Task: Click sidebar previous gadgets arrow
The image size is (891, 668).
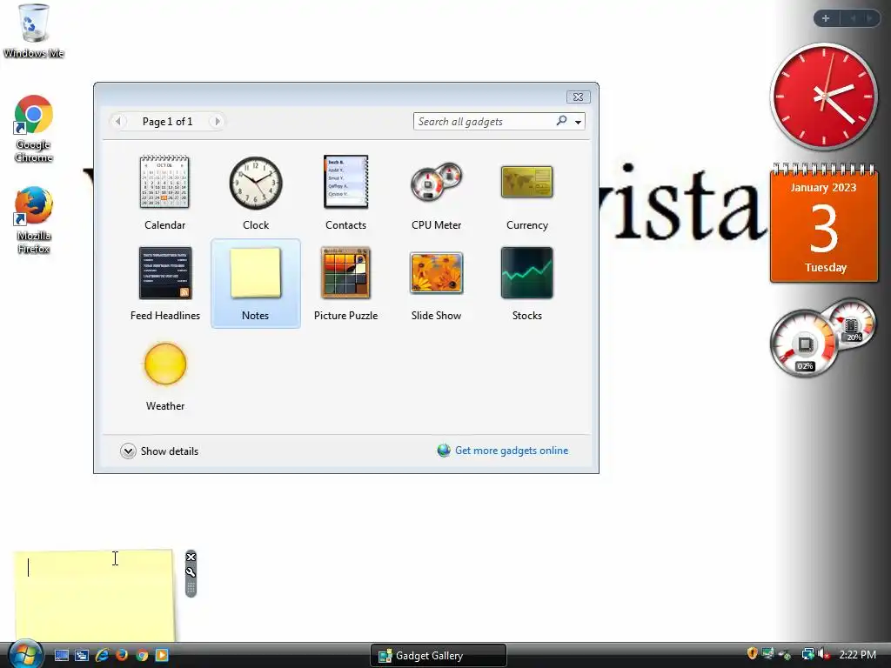Action: point(853,18)
